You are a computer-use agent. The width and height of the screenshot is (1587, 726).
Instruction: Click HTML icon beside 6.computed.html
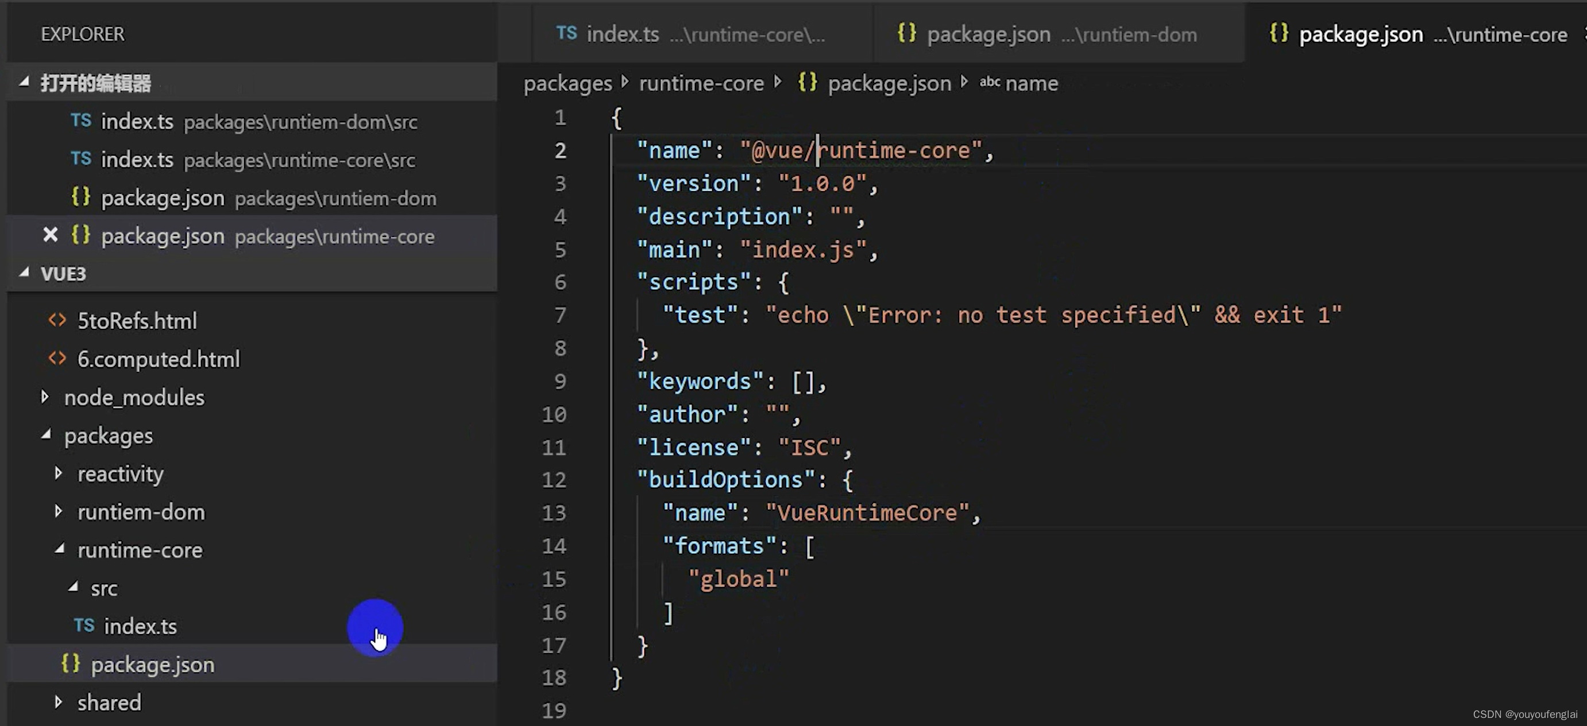[57, 358]
